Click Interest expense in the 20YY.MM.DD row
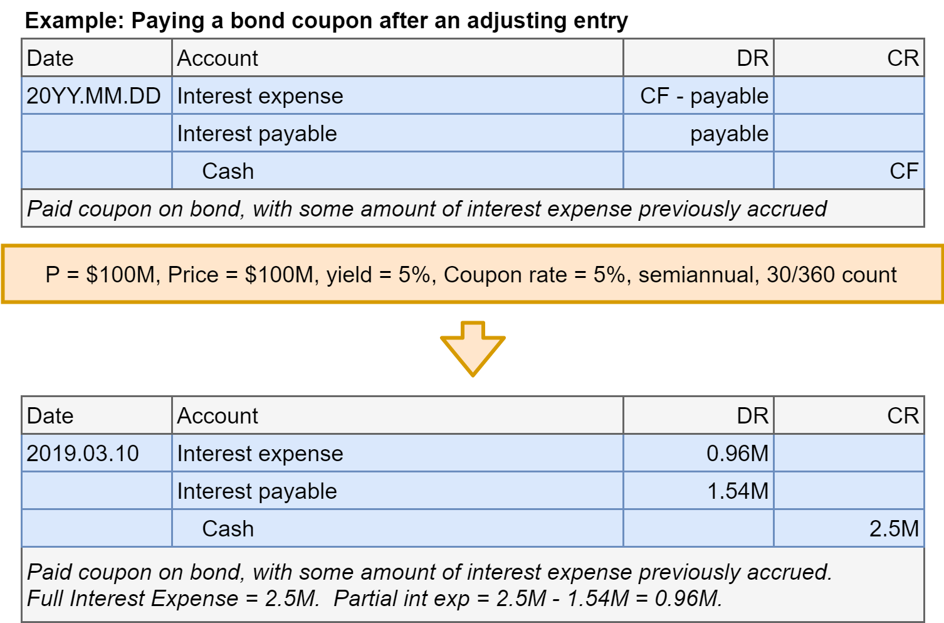The image size is (944, 623). pos(260,96)
